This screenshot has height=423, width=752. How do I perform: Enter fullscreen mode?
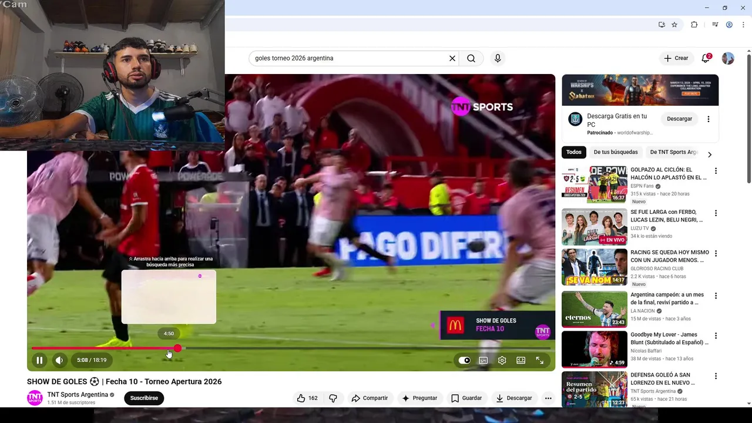tap(540, 360)
